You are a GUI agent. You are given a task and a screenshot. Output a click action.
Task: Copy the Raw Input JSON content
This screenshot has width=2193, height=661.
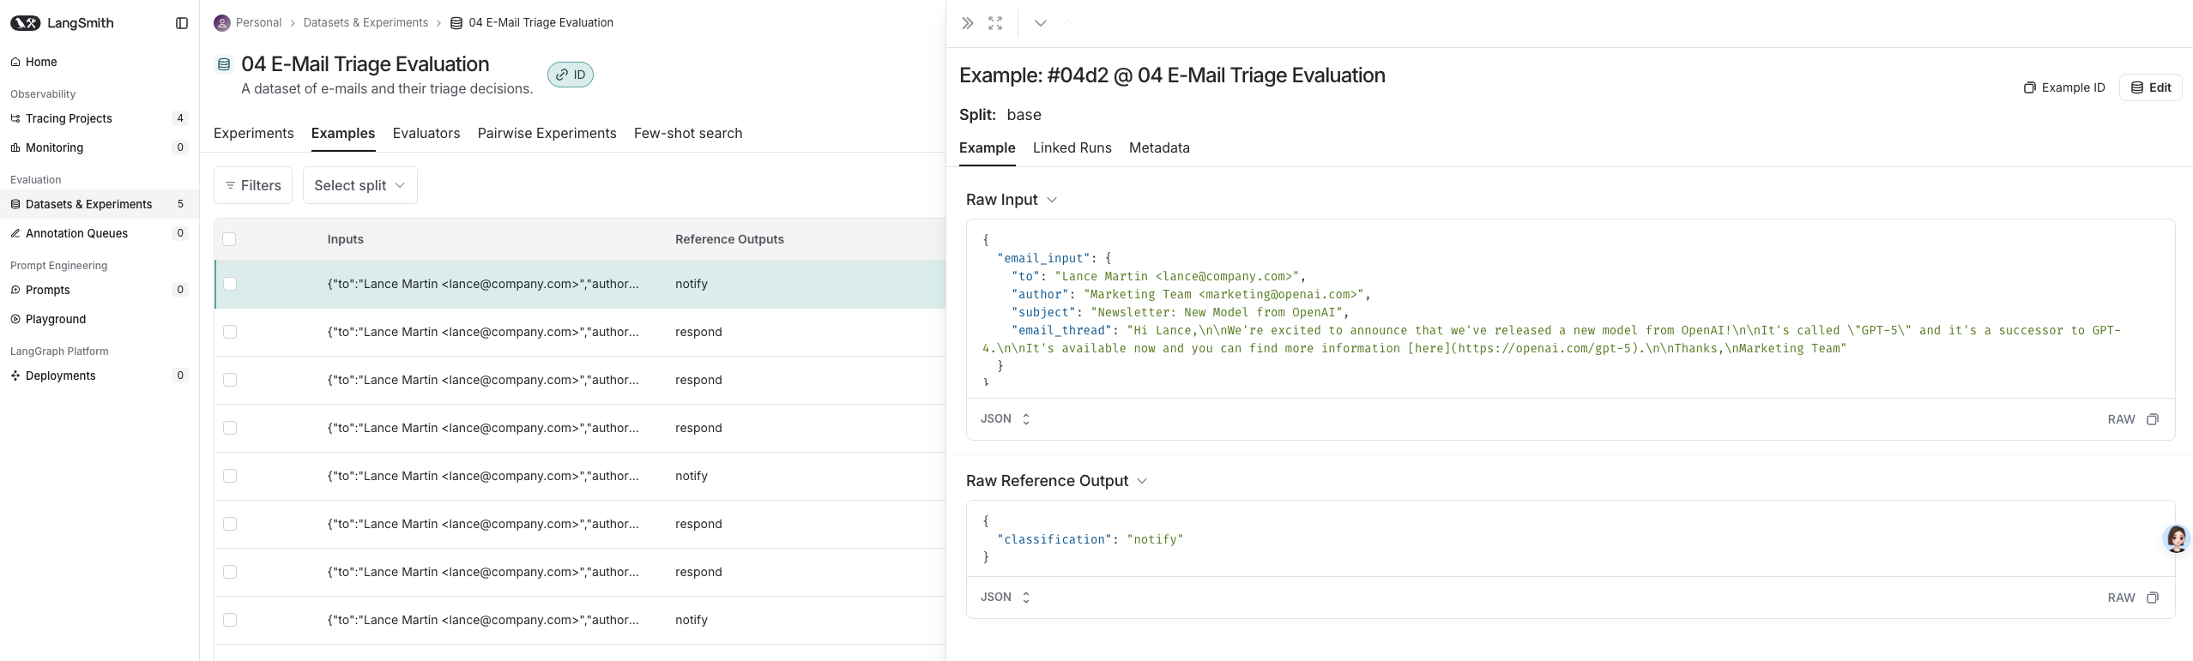pyautogui.click(x=2153, y=419)
